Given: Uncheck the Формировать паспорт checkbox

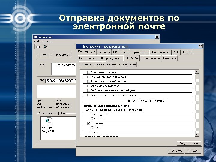Looking at the screenshot, I should click(x=89, y=81).
